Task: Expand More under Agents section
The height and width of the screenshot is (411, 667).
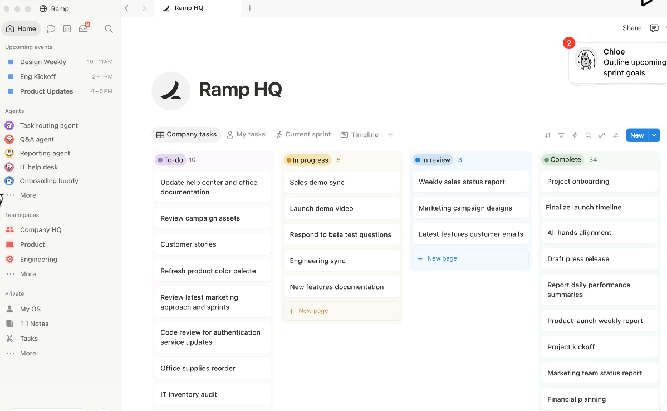Action: point(28,195)
